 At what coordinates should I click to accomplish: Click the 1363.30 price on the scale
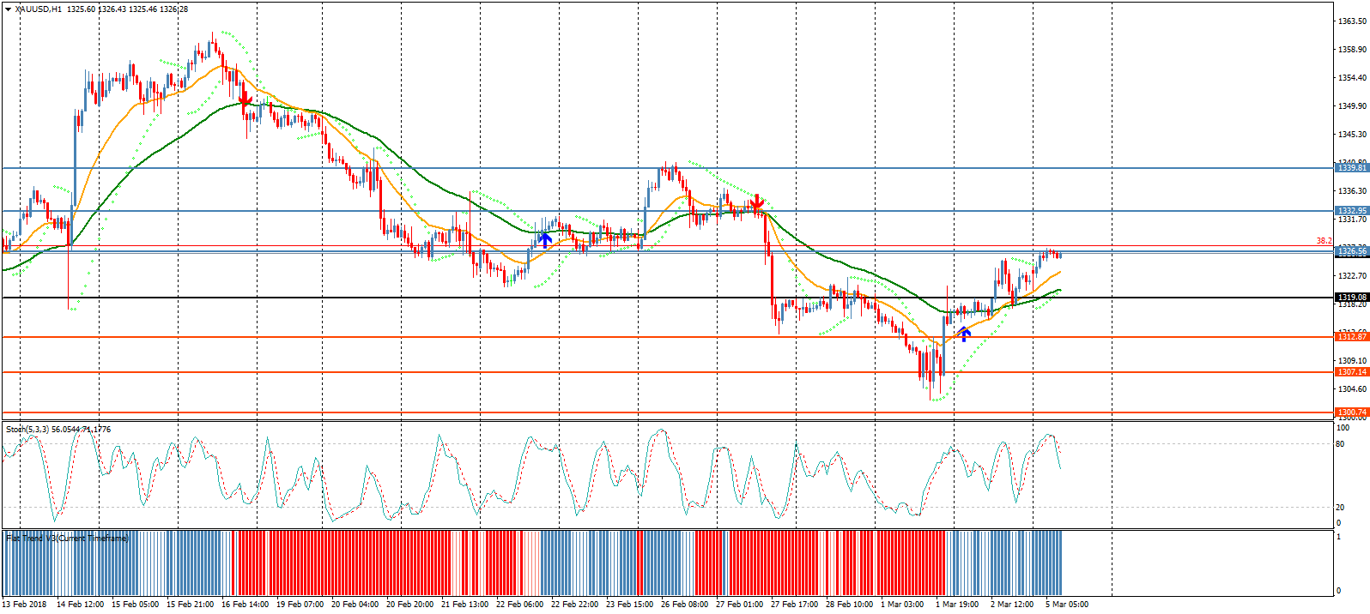1352,21
